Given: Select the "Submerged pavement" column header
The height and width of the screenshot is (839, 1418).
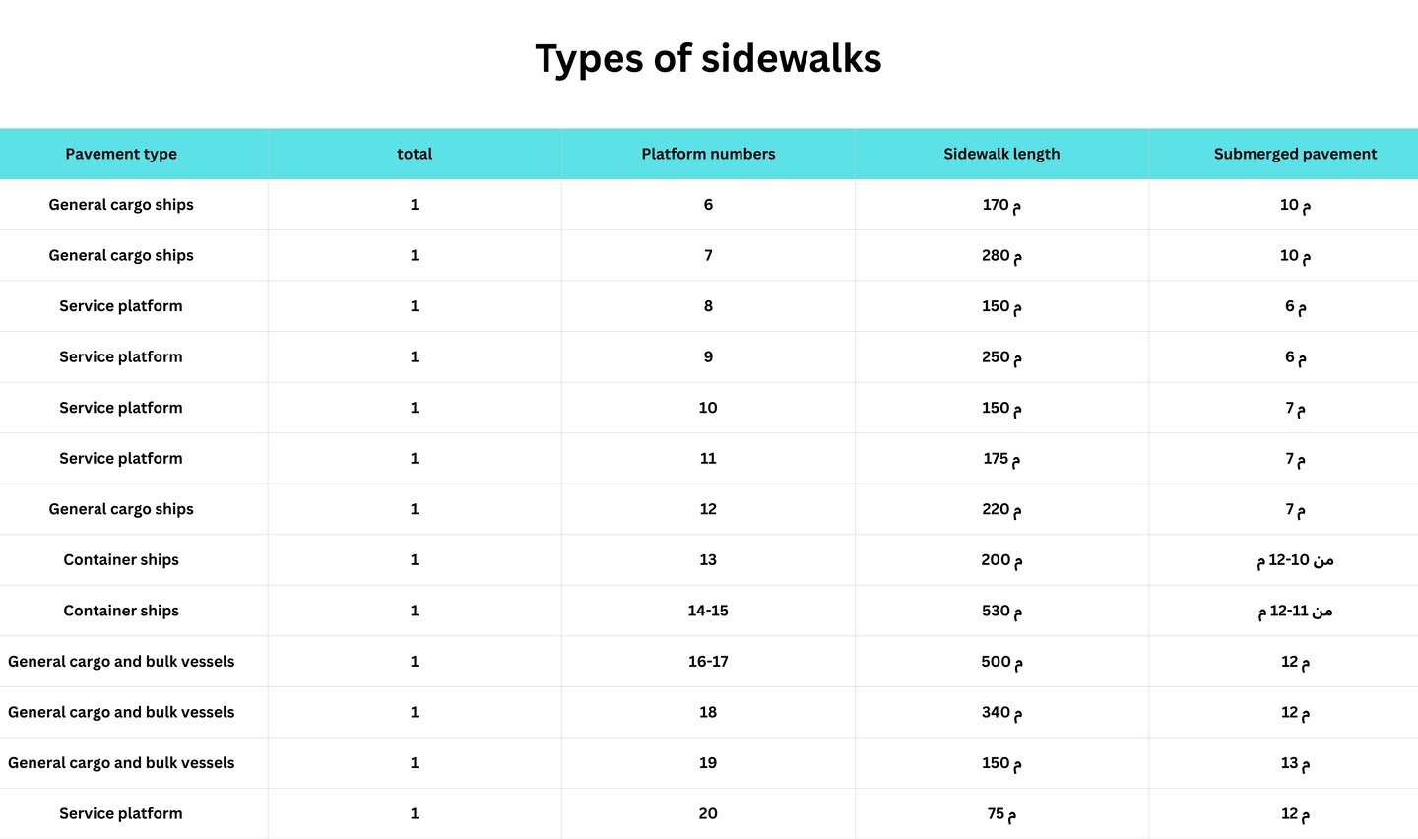Looking at the screenshot, I should (1295, 154).
